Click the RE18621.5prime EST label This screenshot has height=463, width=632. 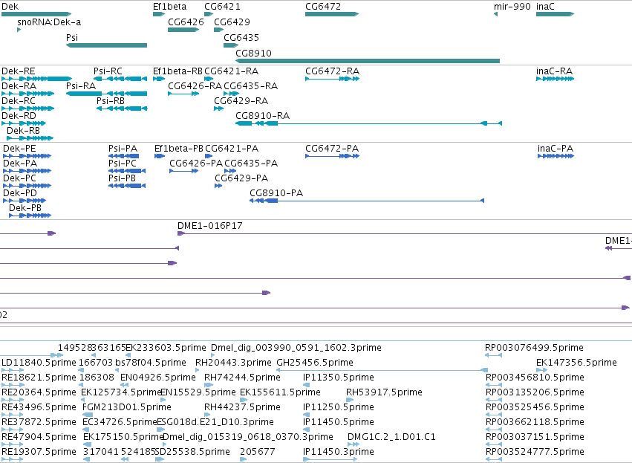point(39,378)
